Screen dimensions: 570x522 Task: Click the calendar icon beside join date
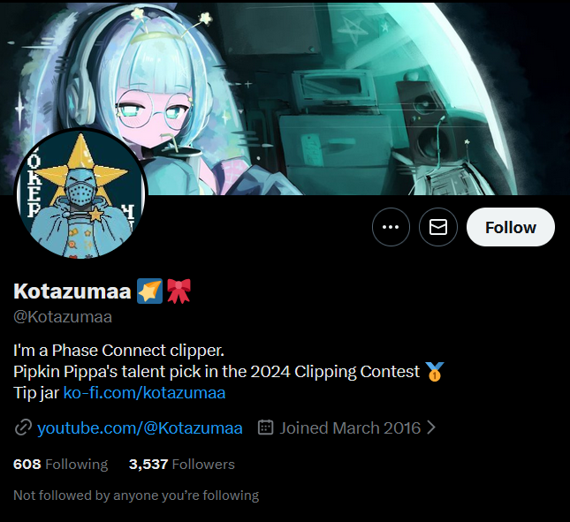click(x=265, y=427)
